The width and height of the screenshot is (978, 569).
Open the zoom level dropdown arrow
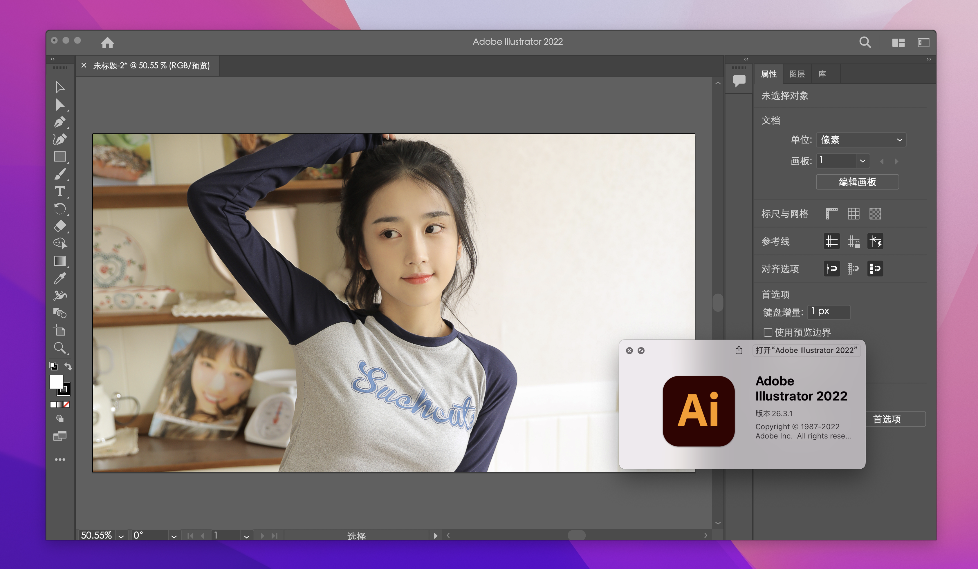[x=121, y=536]
